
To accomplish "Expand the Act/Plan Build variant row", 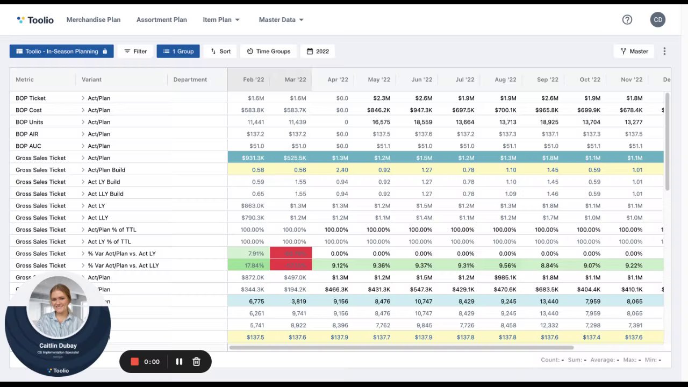I will pyautogui.click(x=83, y=170).
